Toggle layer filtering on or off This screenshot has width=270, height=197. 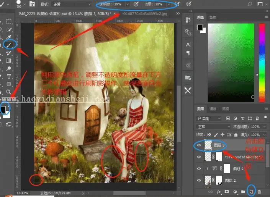tap(265, 118)
